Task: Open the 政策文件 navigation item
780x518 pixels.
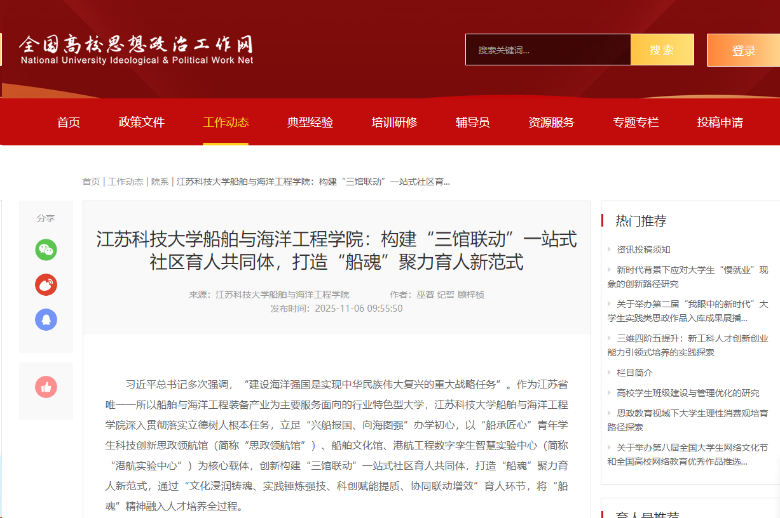Action: point(142,123)
